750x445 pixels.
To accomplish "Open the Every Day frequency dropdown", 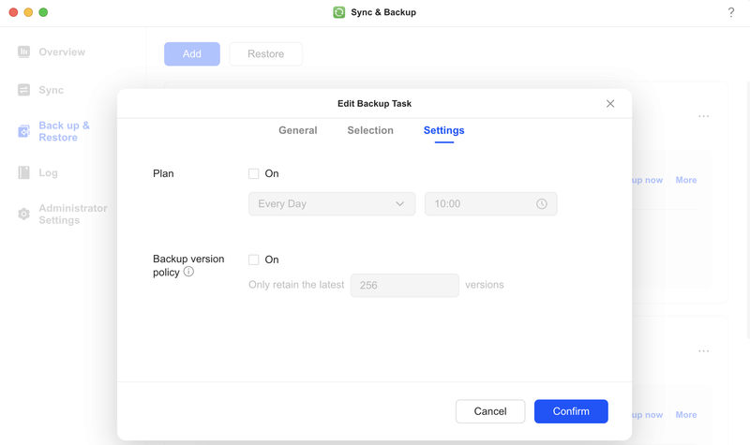I will pos(332,204).
